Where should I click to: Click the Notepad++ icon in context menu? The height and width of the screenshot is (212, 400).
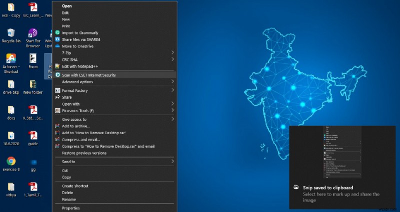click(x=57, y=66)
